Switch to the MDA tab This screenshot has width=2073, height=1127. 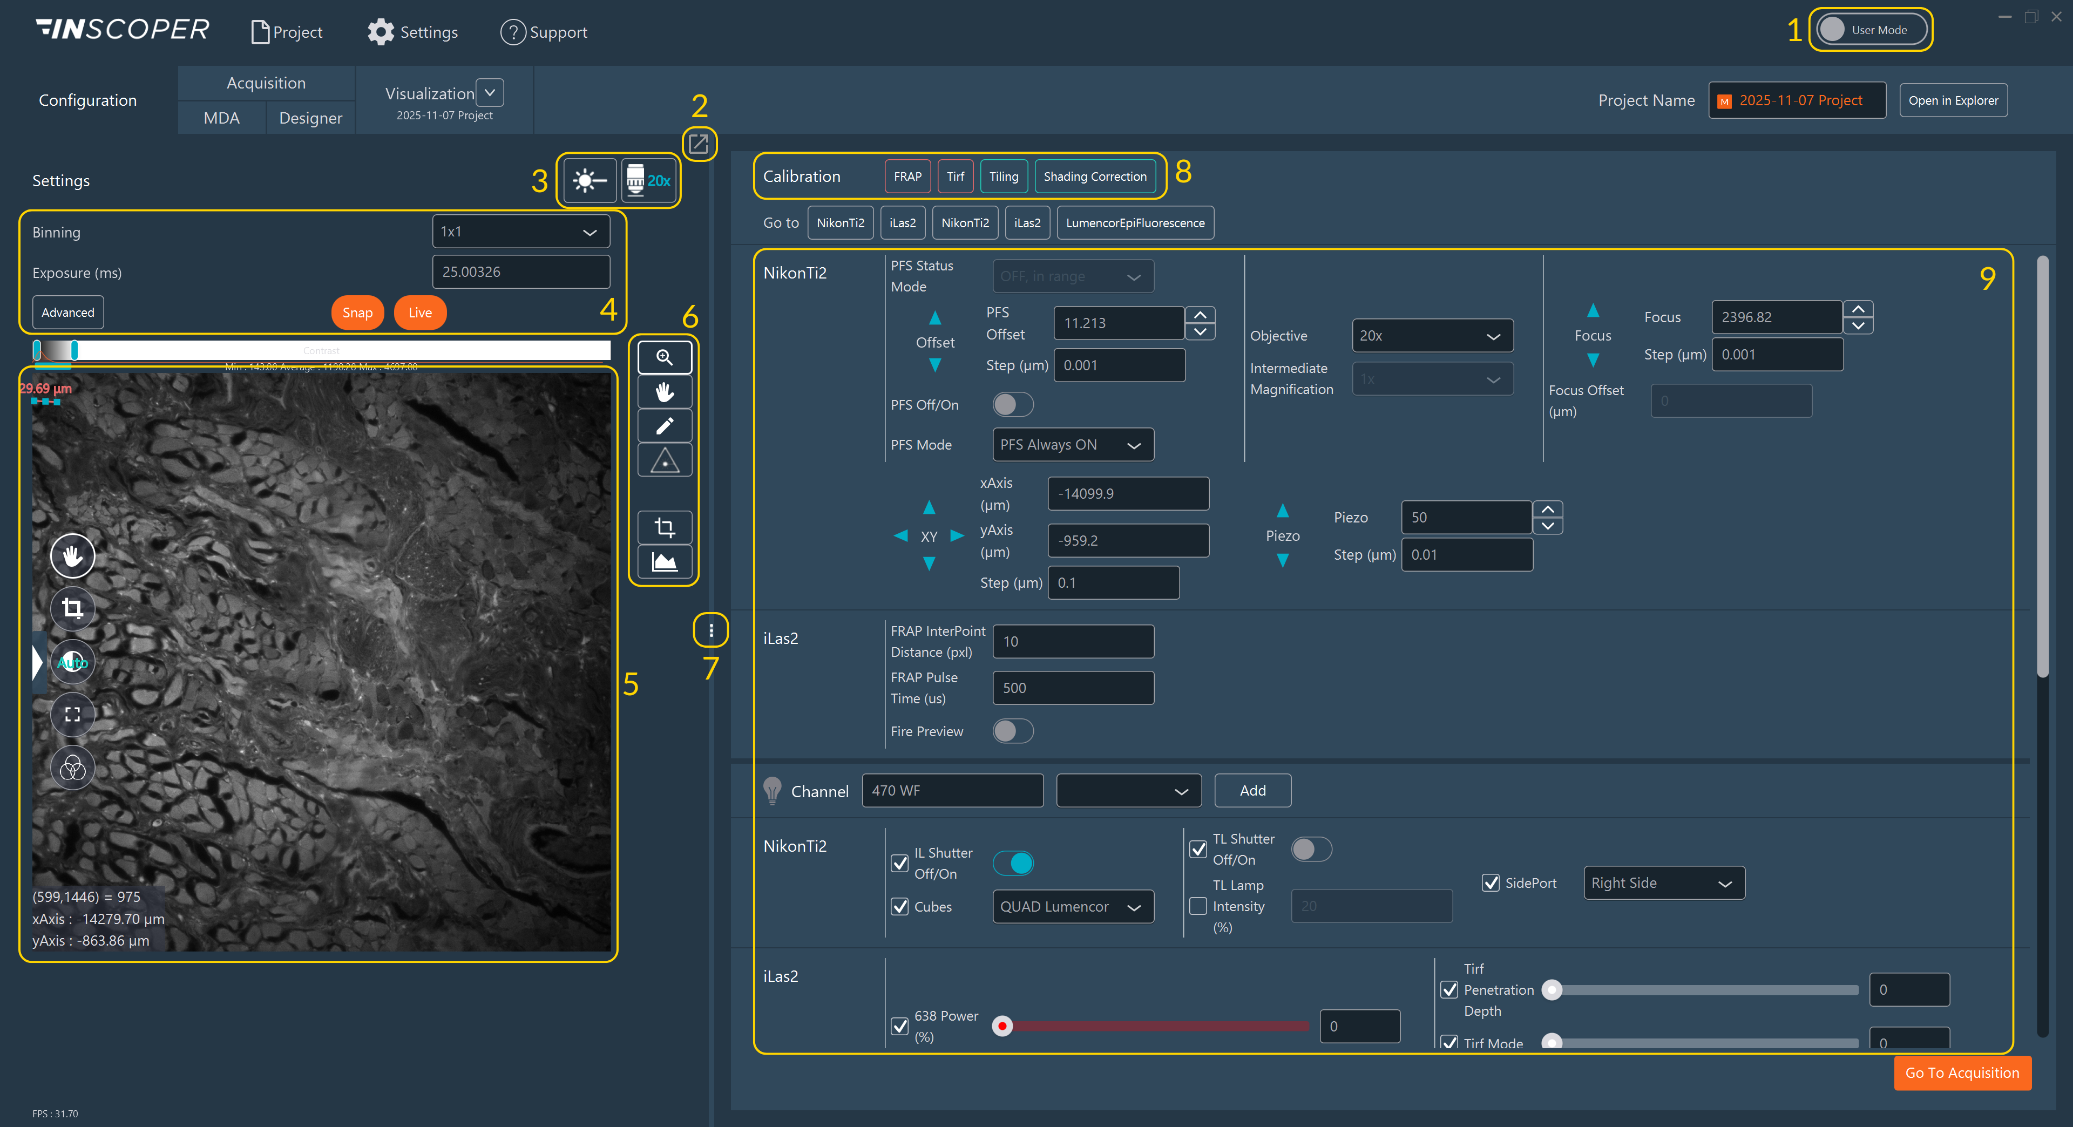click(221, 118)
